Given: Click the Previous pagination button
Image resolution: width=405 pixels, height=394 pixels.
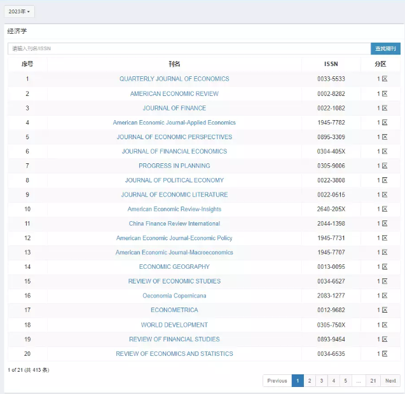Looking at the screenshot, I should (x=277, y=381).
